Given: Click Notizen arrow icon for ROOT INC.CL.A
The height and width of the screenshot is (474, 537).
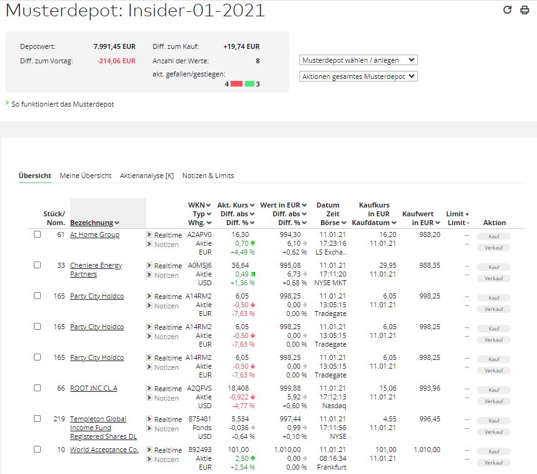Looking at the screenshot, I should [149, 398].
